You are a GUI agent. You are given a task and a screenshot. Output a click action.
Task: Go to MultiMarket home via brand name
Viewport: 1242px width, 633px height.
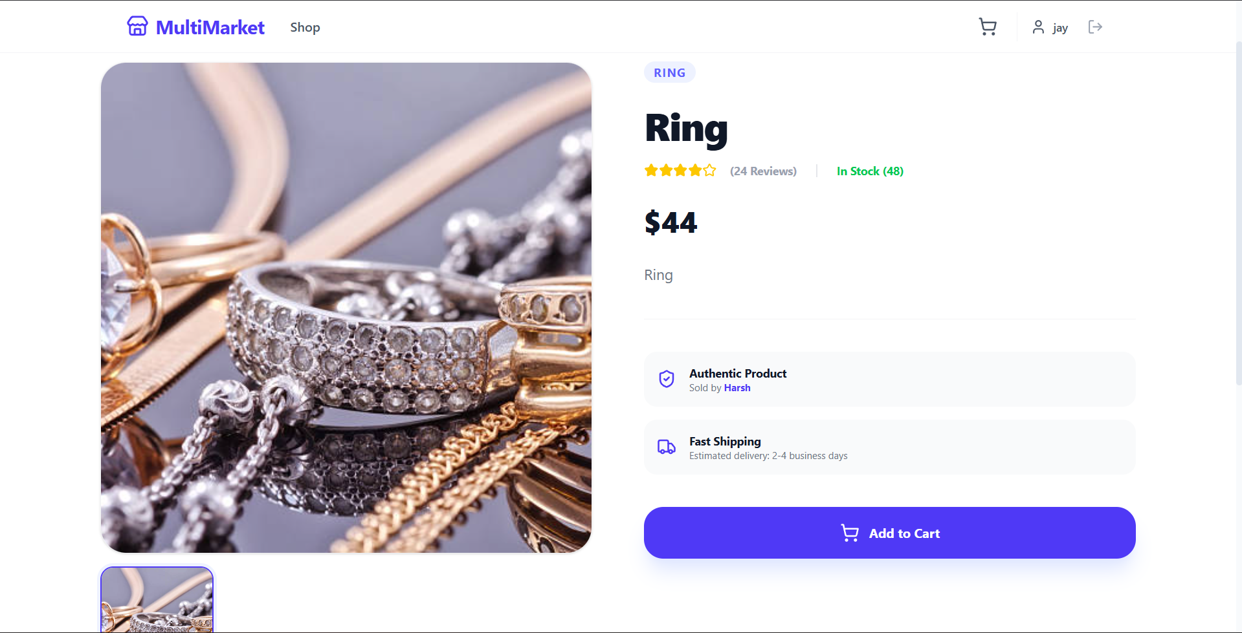(210, 27)
